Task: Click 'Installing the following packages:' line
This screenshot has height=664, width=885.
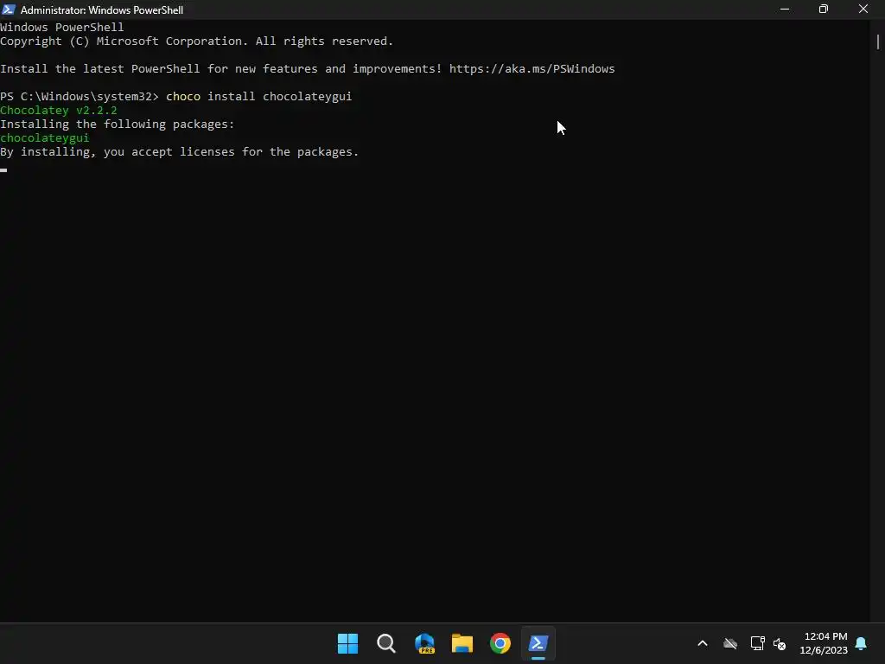Action: (117, 124)
